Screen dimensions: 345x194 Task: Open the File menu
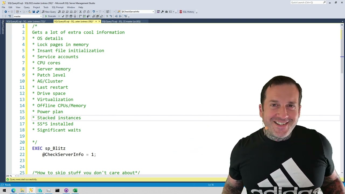point(4,7)
